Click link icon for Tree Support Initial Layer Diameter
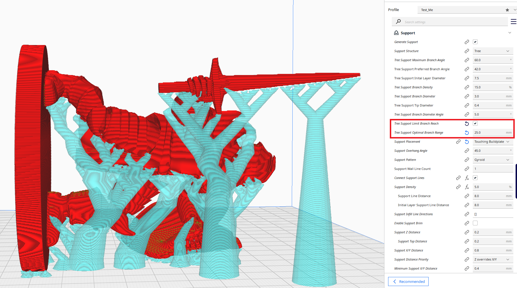The width and height of the screenshot is (517, 288). 467,78
